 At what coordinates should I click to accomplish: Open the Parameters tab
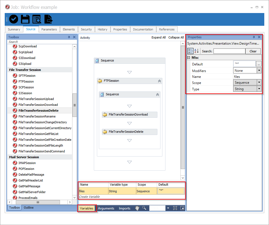pyautogui.click(x=49, y=29)
